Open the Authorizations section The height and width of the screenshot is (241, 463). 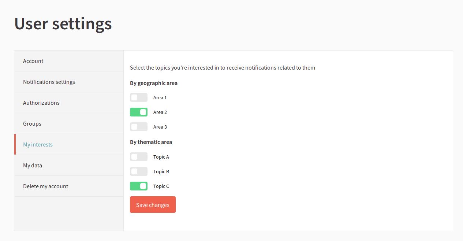pos(41,103)
